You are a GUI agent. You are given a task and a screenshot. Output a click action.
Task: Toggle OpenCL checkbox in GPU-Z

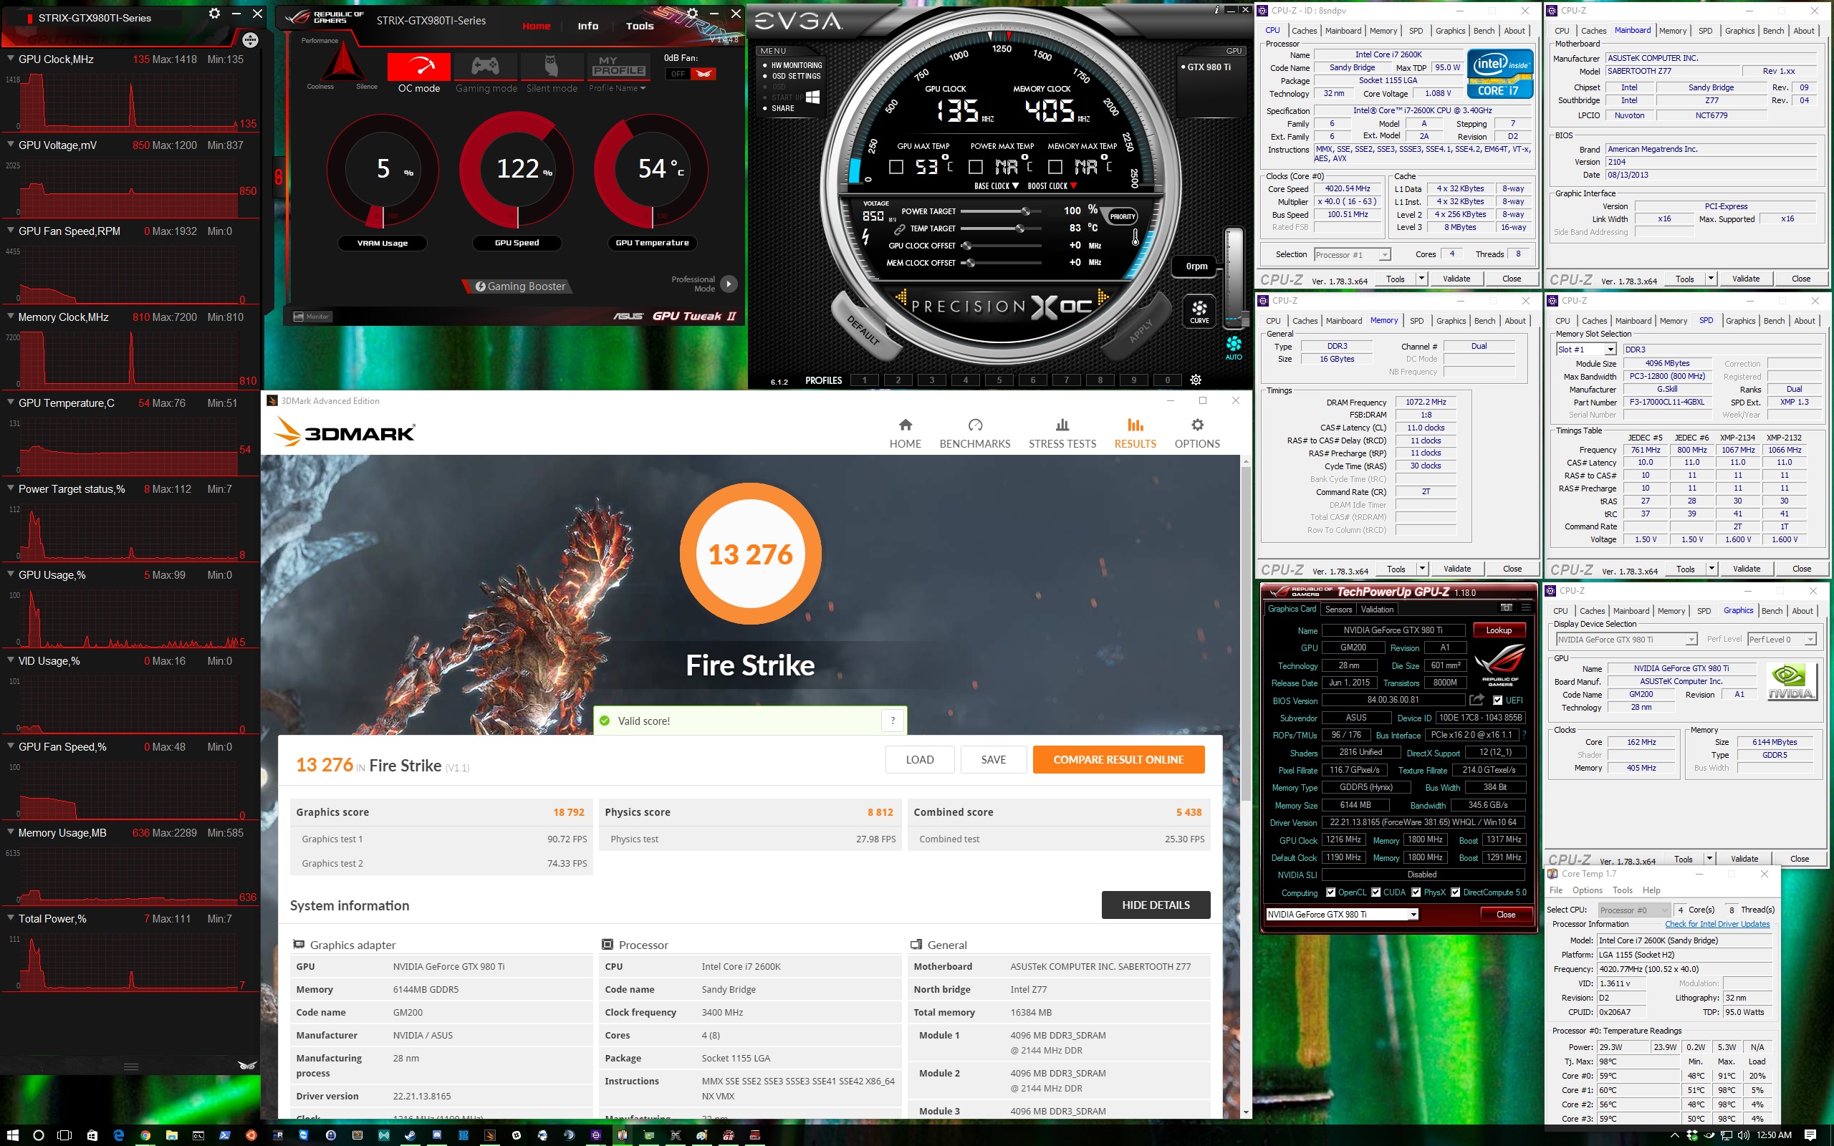(1331, 892)
